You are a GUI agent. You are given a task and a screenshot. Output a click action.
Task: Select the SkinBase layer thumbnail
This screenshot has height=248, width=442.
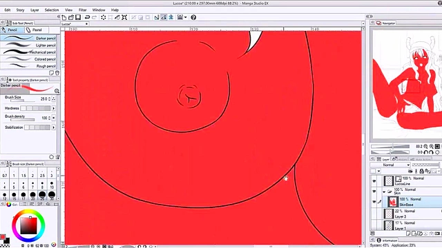(x=392, y=202)
